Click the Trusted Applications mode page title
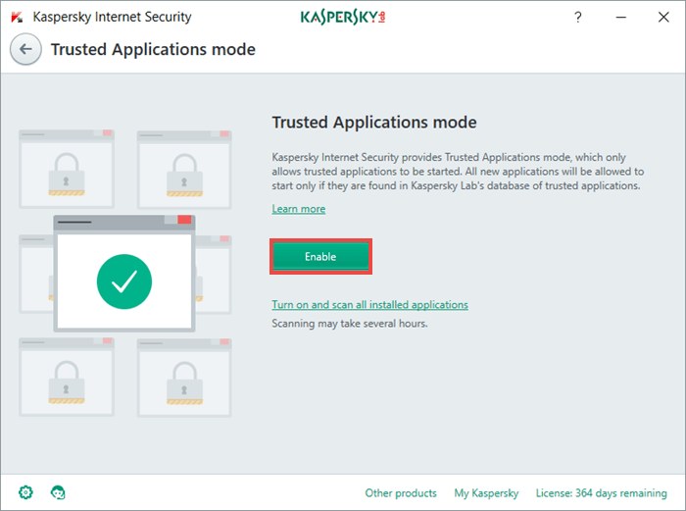 click(153, 49)
